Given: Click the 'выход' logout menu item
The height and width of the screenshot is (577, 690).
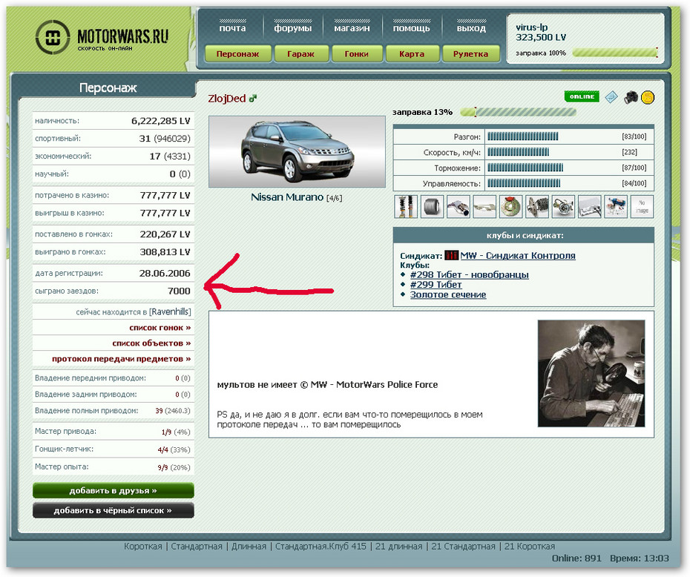Looking at the screenshot, I should pyautogui.click(x=471, y=28).
